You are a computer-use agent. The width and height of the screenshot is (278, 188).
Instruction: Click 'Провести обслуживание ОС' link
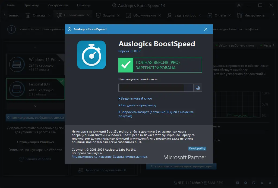(106, 170)
